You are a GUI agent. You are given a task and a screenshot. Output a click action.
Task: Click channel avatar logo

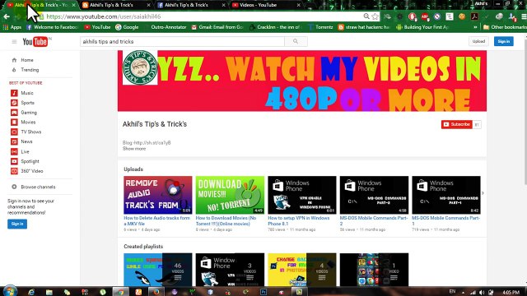pos(140,67)
